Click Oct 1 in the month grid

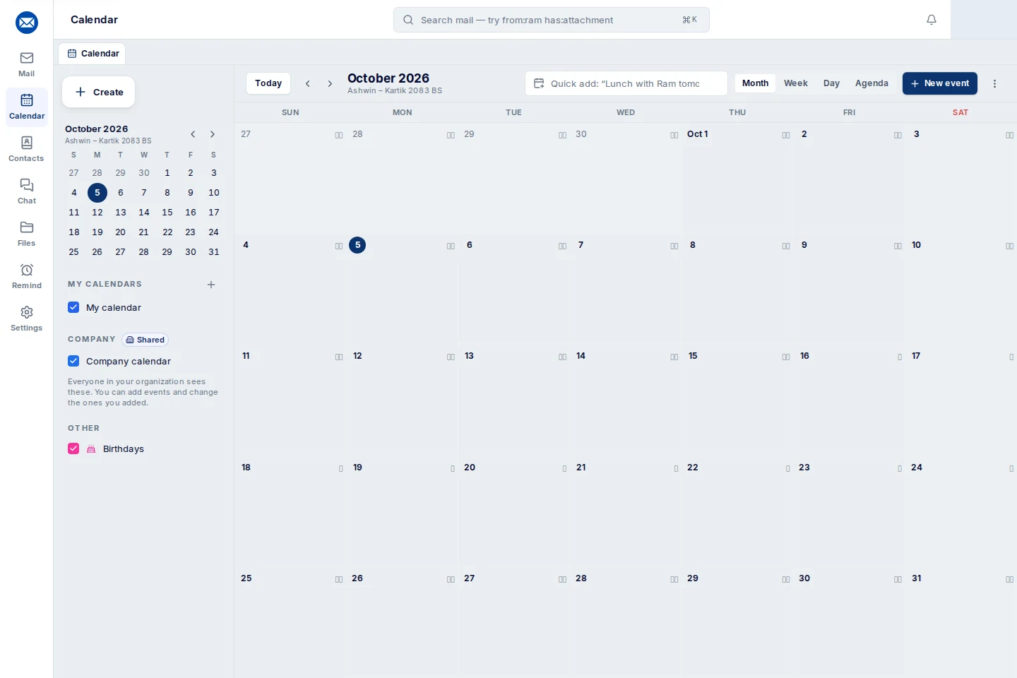pos(698,134)
